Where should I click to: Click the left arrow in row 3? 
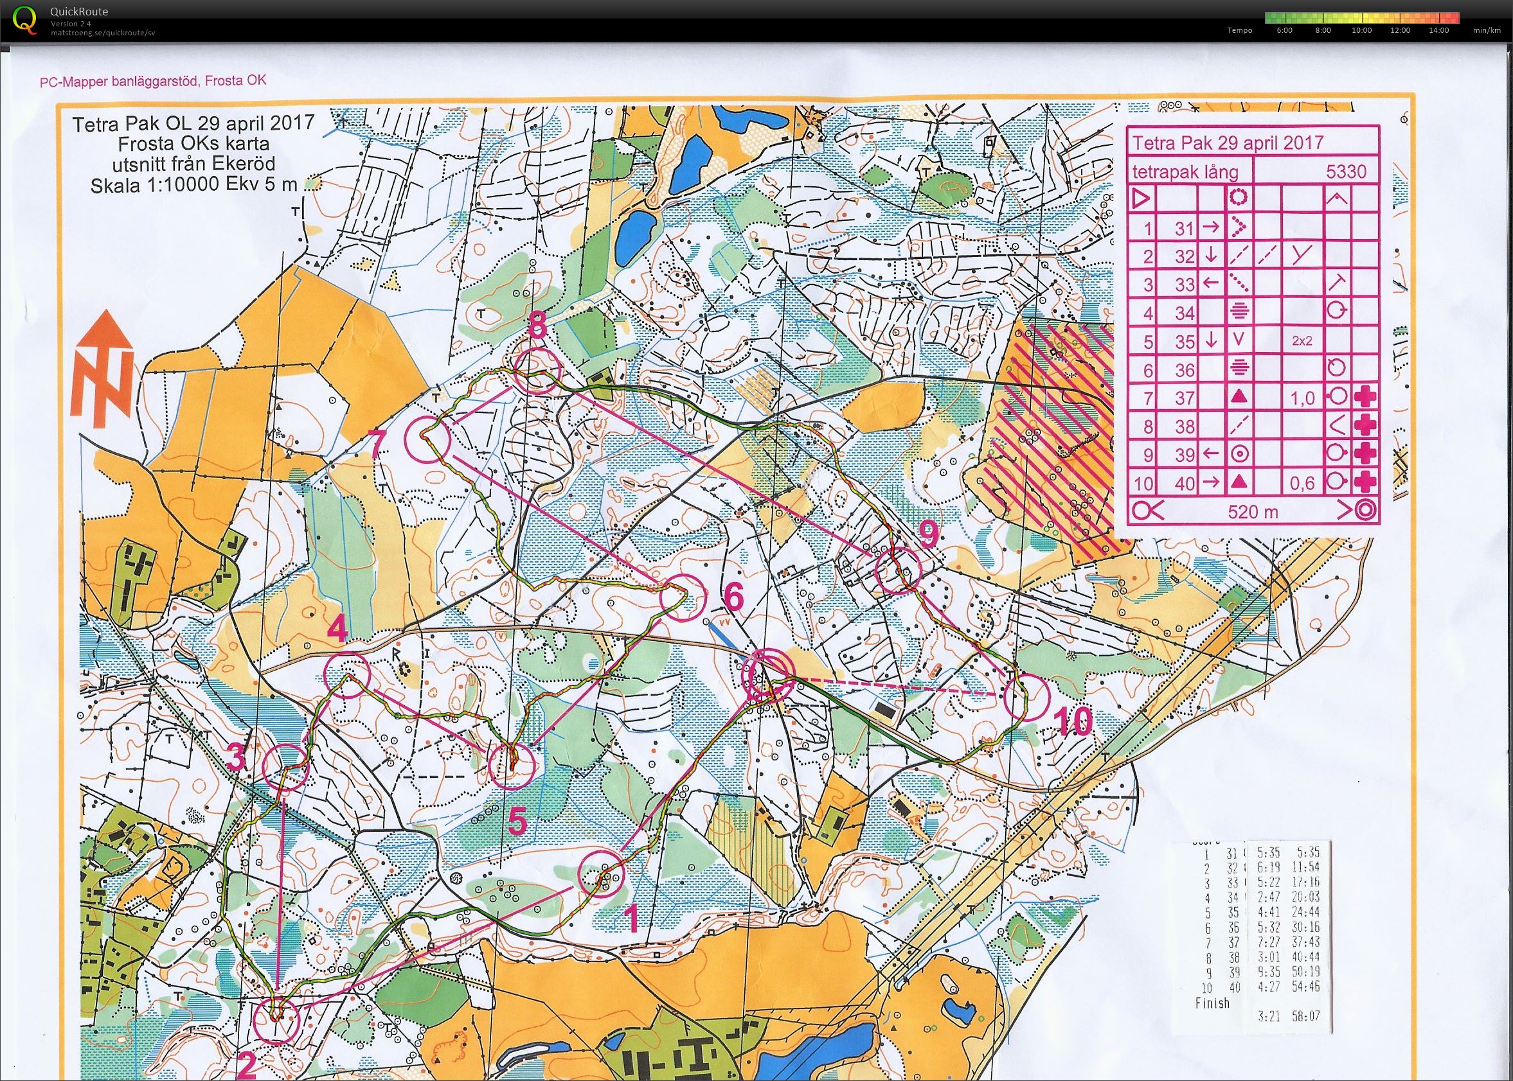1212,283
